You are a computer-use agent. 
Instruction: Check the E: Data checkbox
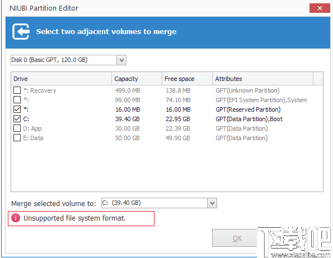point(17,138)
